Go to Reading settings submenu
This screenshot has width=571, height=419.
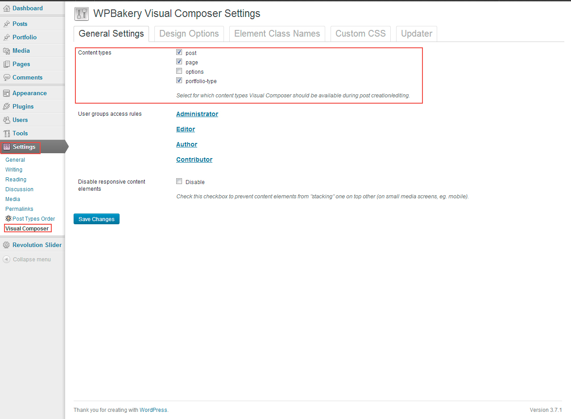point(16,179)
